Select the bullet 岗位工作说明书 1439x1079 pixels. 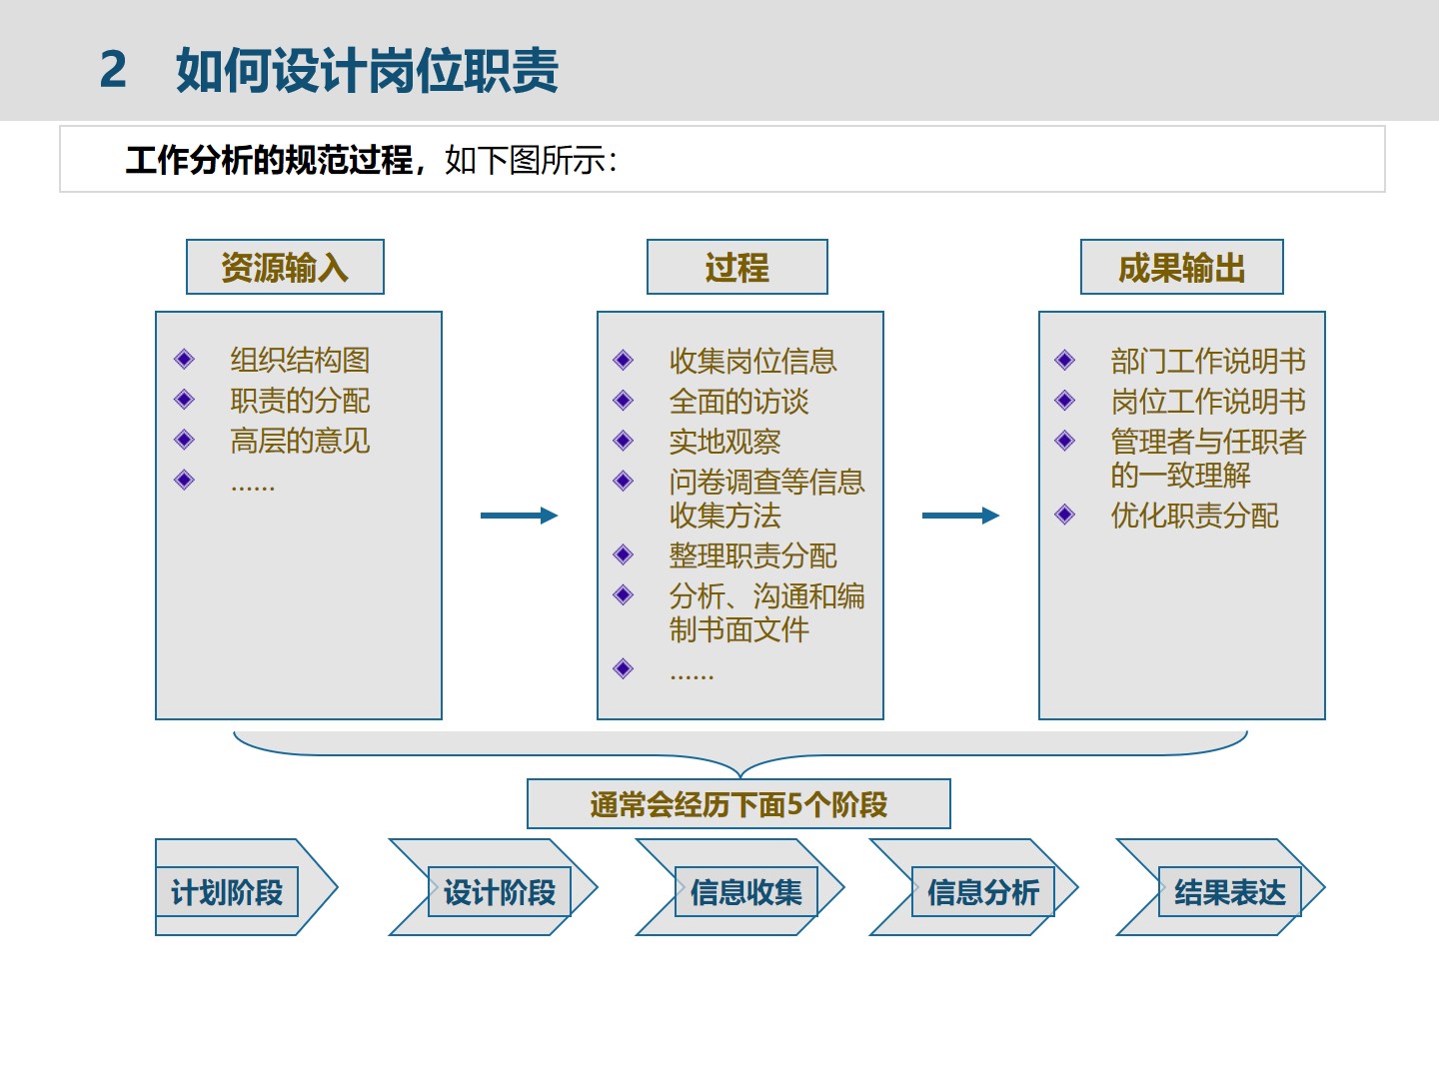(x=1209, y=402)
